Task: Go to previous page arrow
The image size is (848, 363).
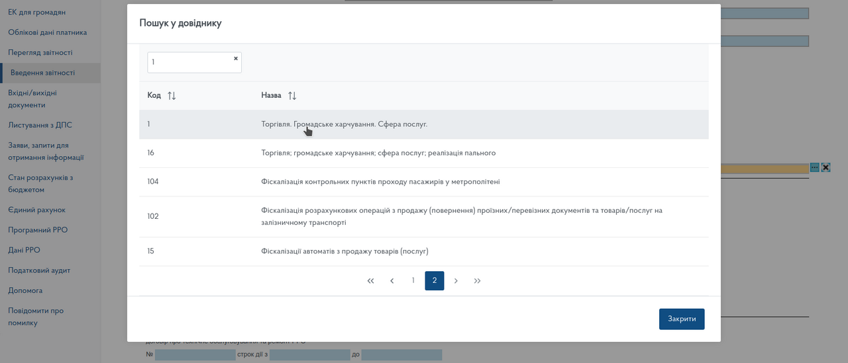Action: point(392,281)
